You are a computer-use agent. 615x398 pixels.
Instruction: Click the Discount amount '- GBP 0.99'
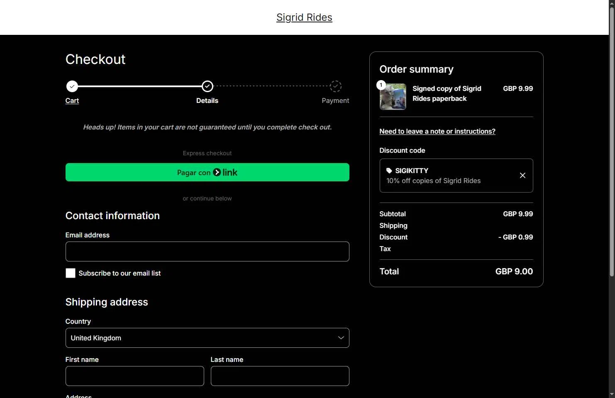click(516, 237)
